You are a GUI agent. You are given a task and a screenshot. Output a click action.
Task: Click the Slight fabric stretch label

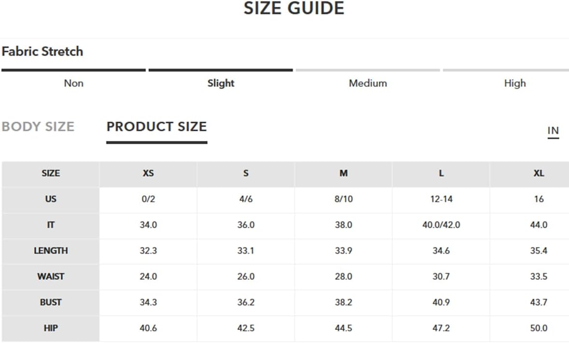coord(221,83)
